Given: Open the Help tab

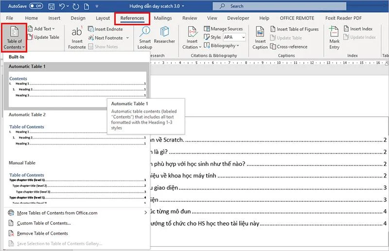Looking at the screenshot, I should (264, 18).
